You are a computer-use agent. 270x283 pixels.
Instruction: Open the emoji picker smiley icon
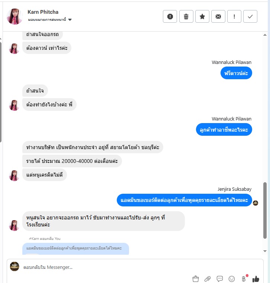pos(232,279)
